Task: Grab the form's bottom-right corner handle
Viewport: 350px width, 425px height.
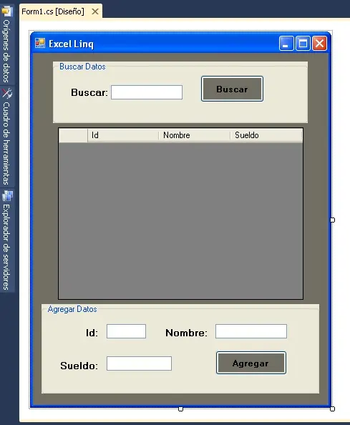Action: tap(332, 409)
